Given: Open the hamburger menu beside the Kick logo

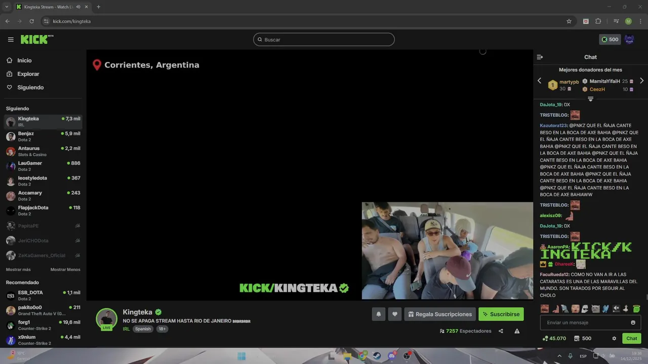Looking at the screenshot, I should (x=11, y=39).
